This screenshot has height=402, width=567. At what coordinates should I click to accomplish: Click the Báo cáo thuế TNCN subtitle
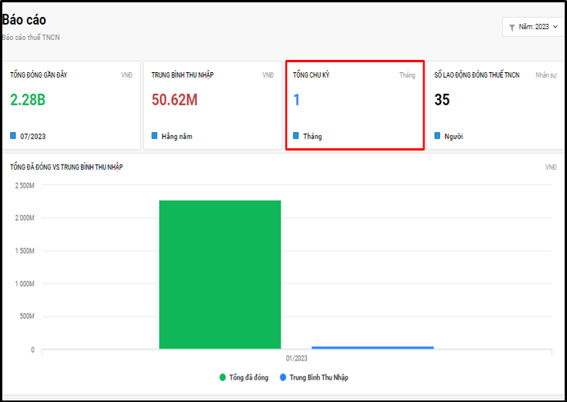point(31,38)
